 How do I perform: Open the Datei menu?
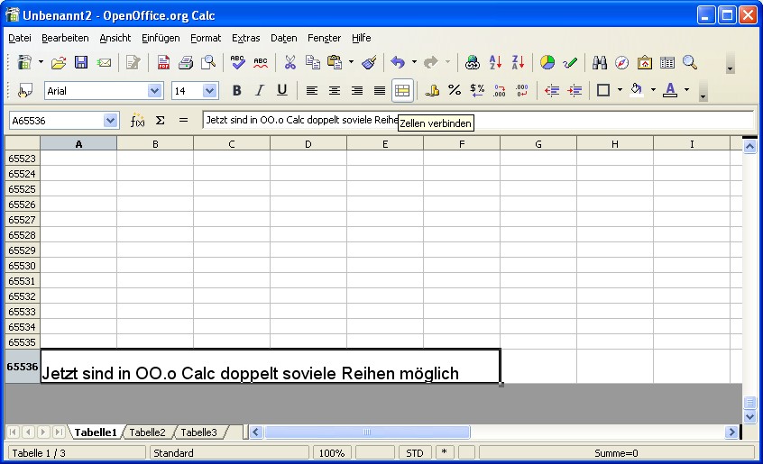pos(20,38)
